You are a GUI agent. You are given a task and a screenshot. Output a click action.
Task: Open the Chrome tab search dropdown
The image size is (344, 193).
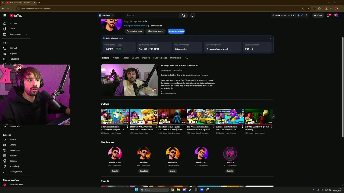pos(2,3)
